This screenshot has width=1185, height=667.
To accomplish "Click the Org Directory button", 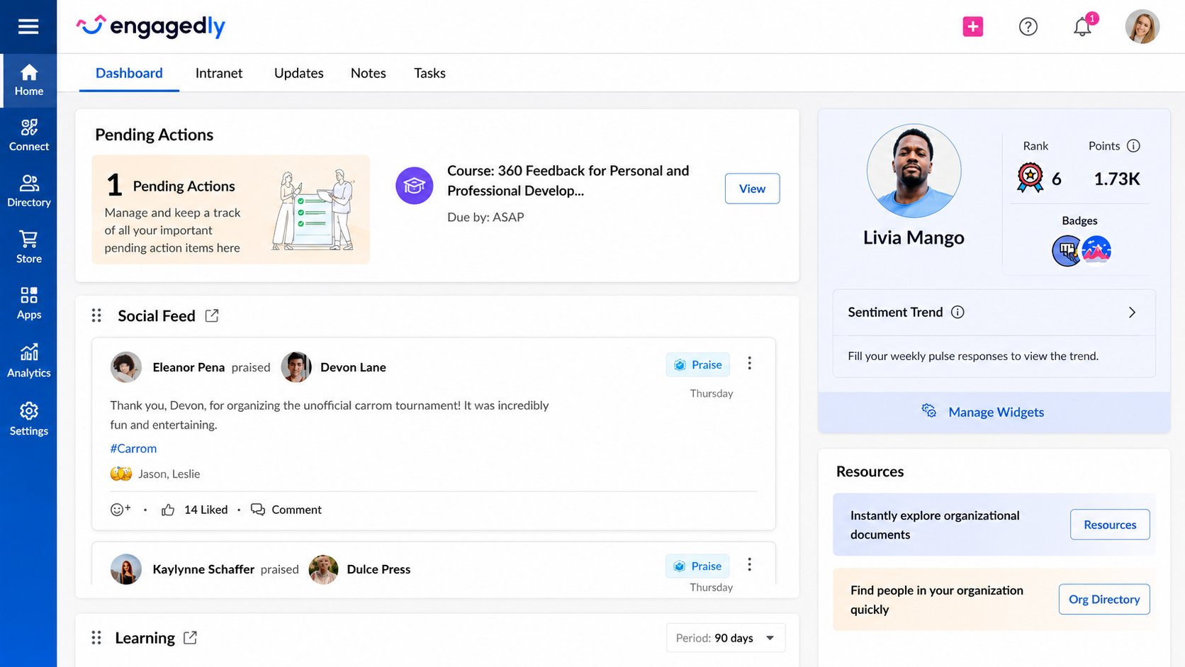I will point(1104,599).
